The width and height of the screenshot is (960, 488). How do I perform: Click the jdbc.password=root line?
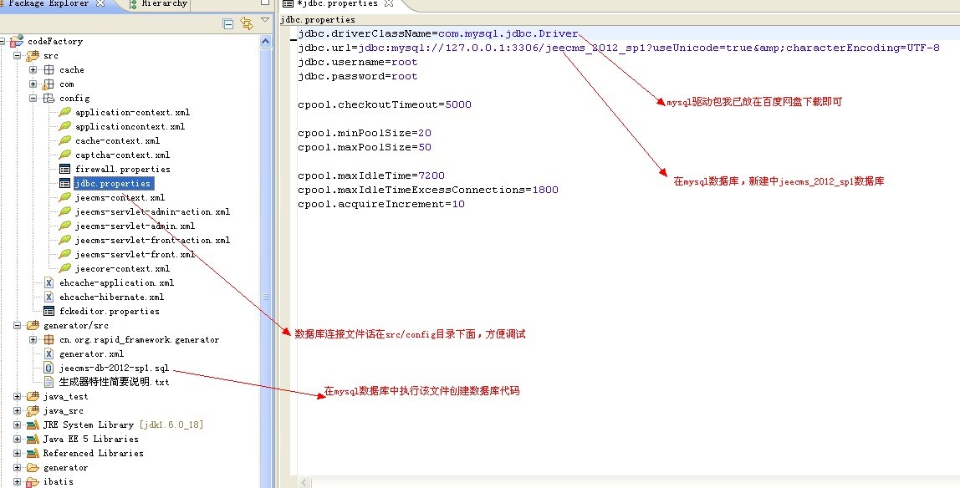tap(358, 76)
